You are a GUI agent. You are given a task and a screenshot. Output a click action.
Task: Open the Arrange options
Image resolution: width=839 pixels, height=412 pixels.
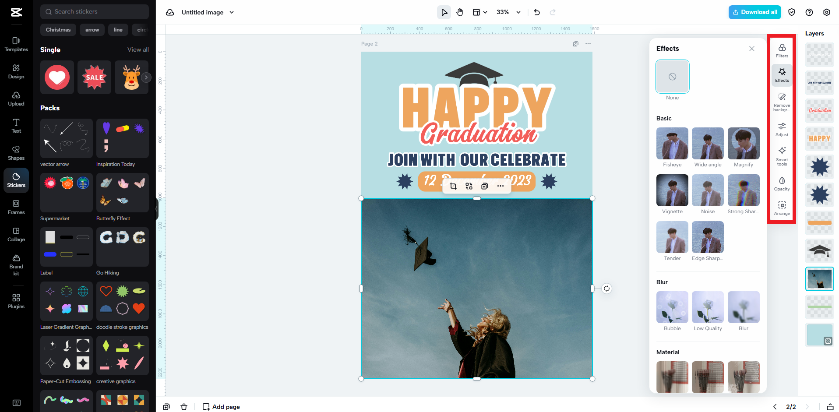pos(782,208)
